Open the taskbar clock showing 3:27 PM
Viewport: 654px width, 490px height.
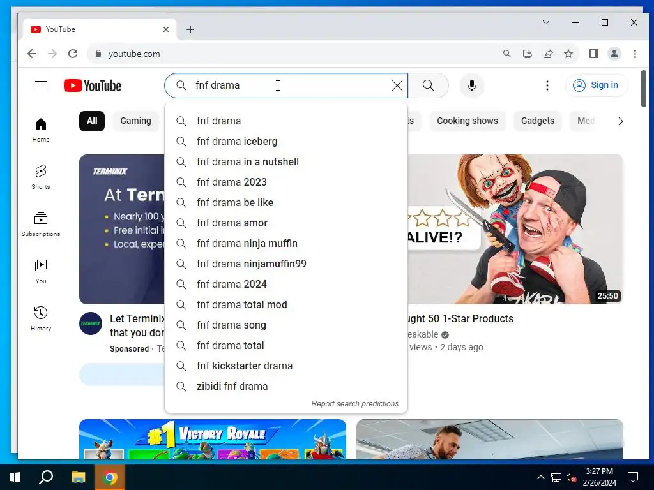coord(599,477)
